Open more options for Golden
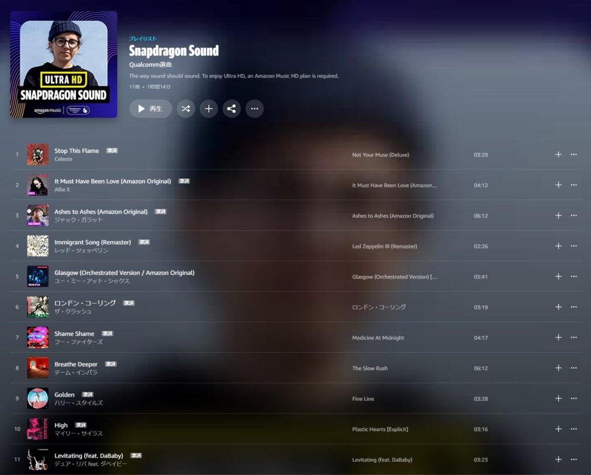Viewport: 591px width, 475px height. 574,398
